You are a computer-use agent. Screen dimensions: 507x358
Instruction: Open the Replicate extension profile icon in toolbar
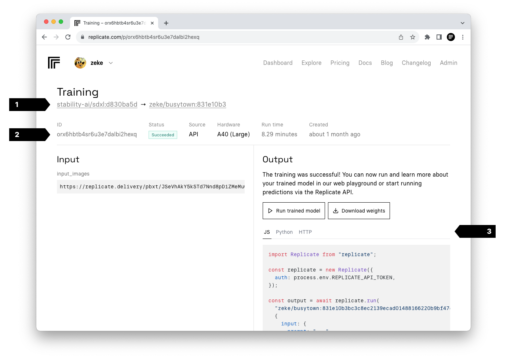[x=451, y=37]
